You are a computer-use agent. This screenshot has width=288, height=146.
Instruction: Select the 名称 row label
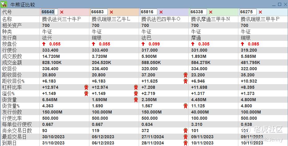7,19
